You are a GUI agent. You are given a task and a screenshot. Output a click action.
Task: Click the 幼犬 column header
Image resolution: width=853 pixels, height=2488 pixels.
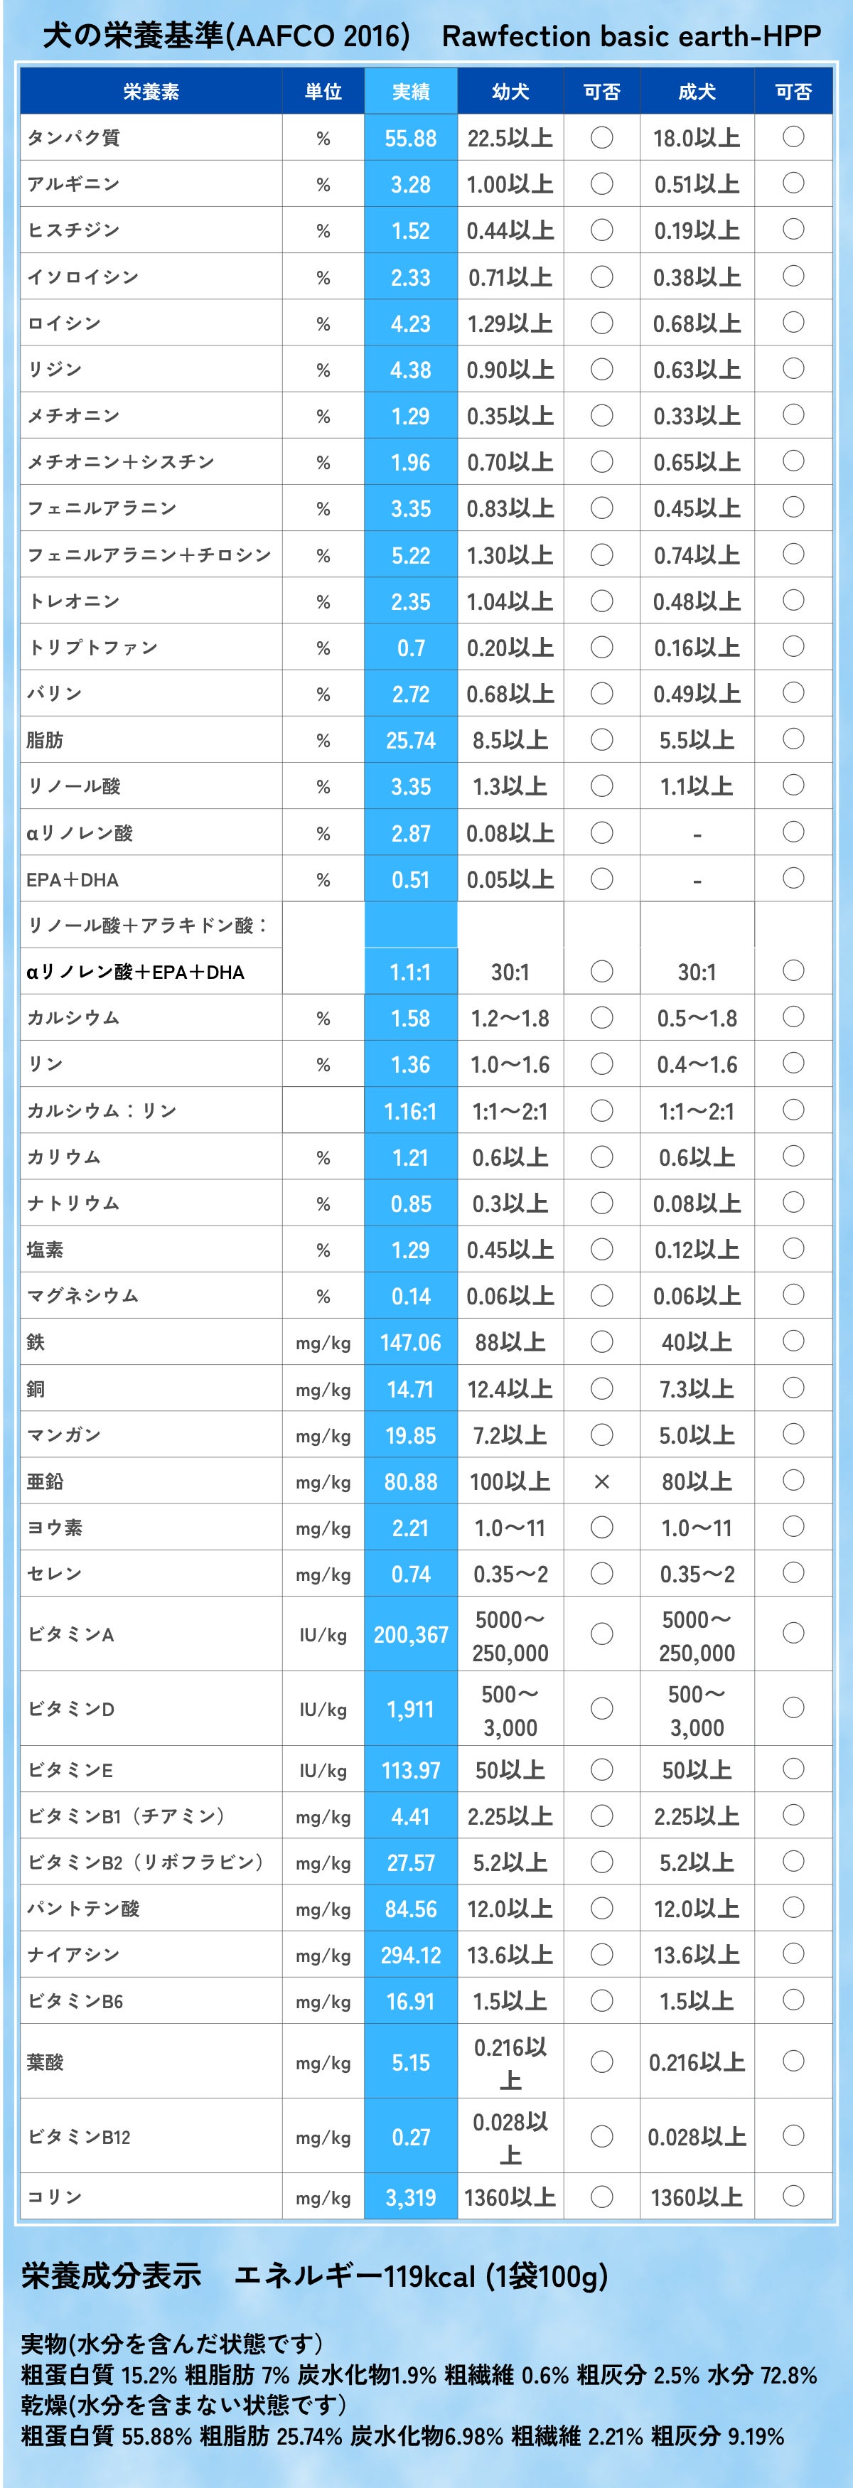coord(510,92)
